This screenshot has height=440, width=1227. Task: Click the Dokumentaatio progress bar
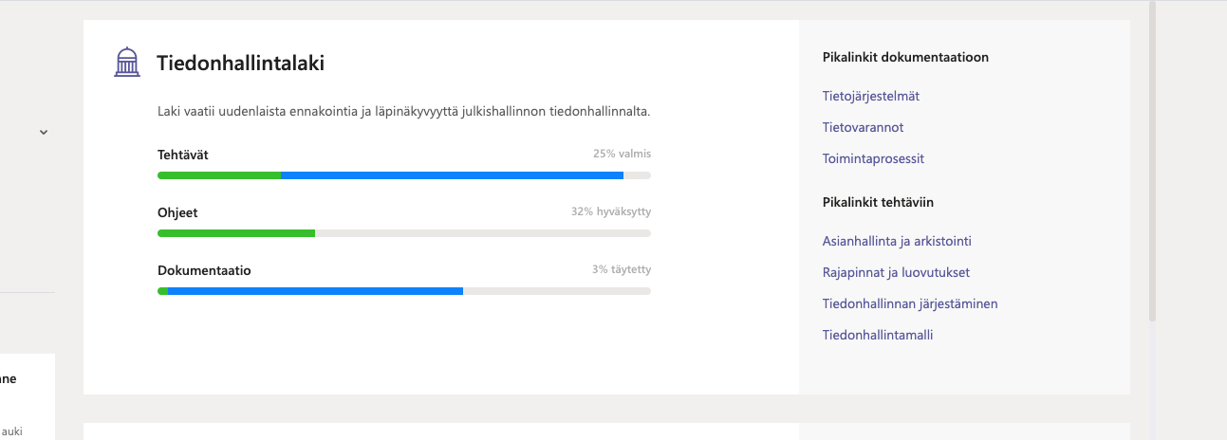[404, 291]
